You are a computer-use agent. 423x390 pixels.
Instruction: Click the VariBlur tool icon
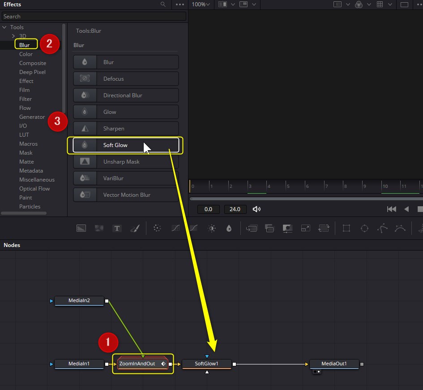click(85, 178)
